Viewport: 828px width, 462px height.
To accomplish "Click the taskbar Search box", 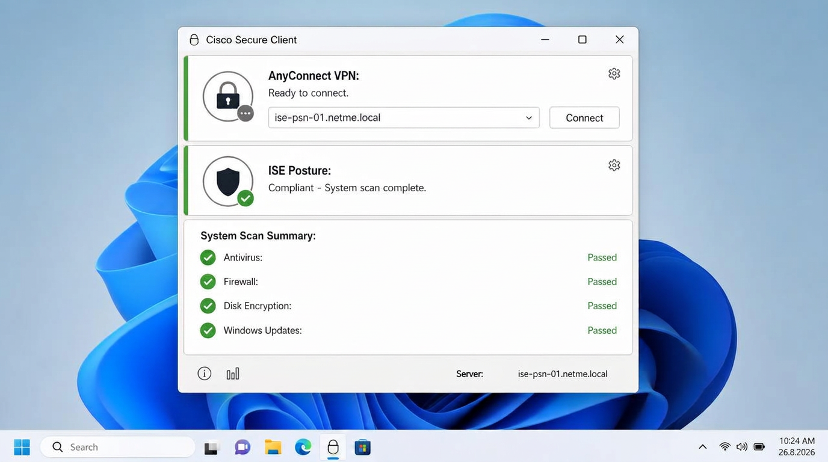I will coord(118,447).
